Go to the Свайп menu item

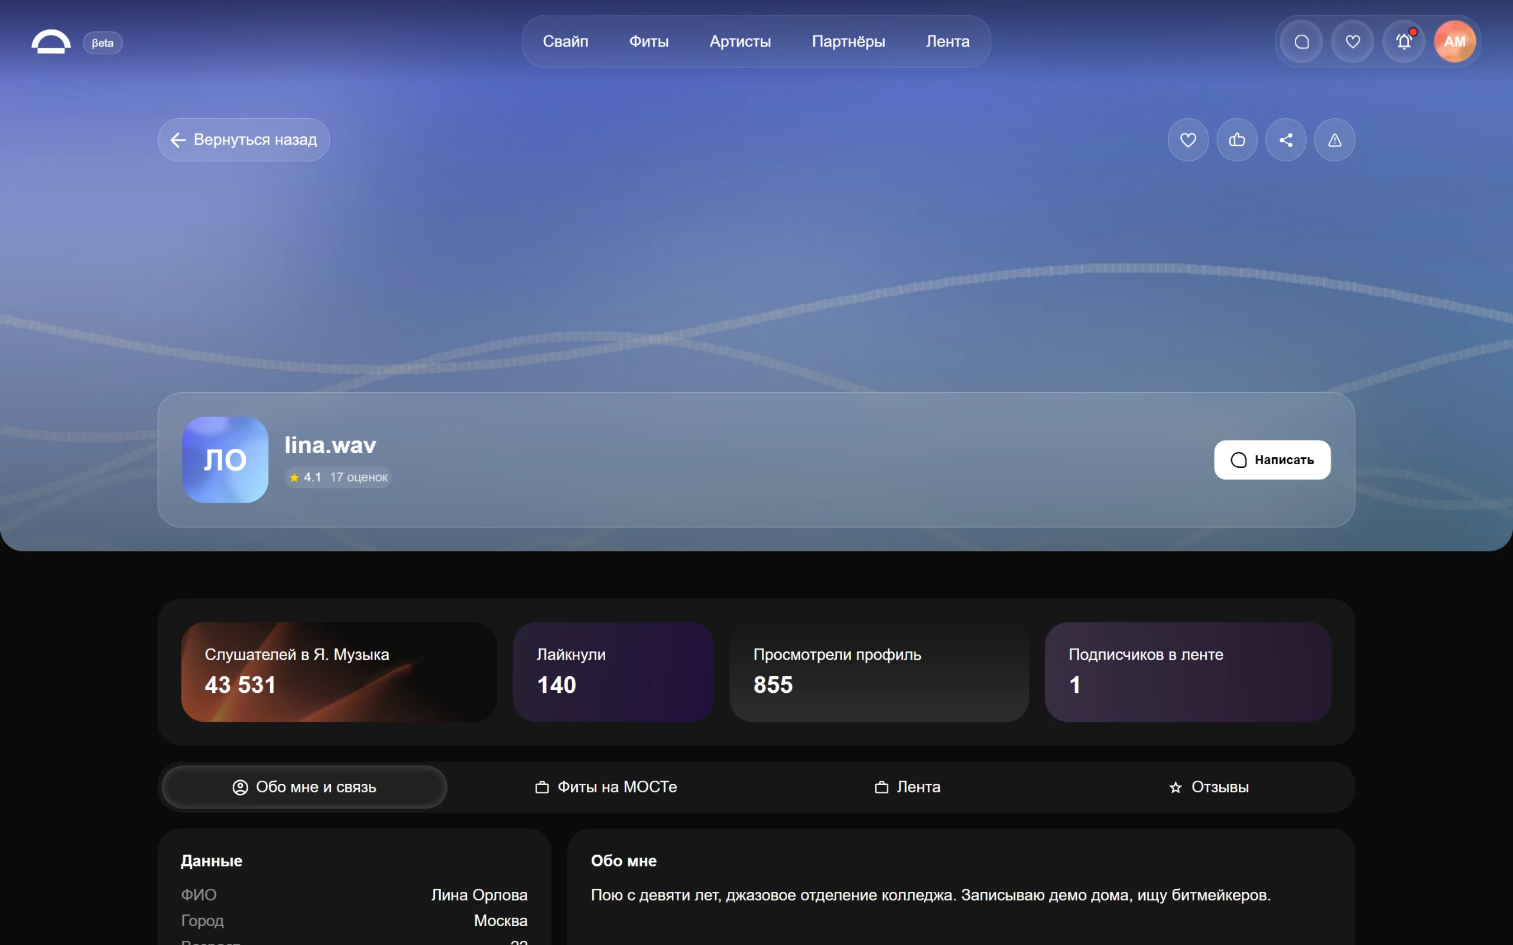(565, 41)
